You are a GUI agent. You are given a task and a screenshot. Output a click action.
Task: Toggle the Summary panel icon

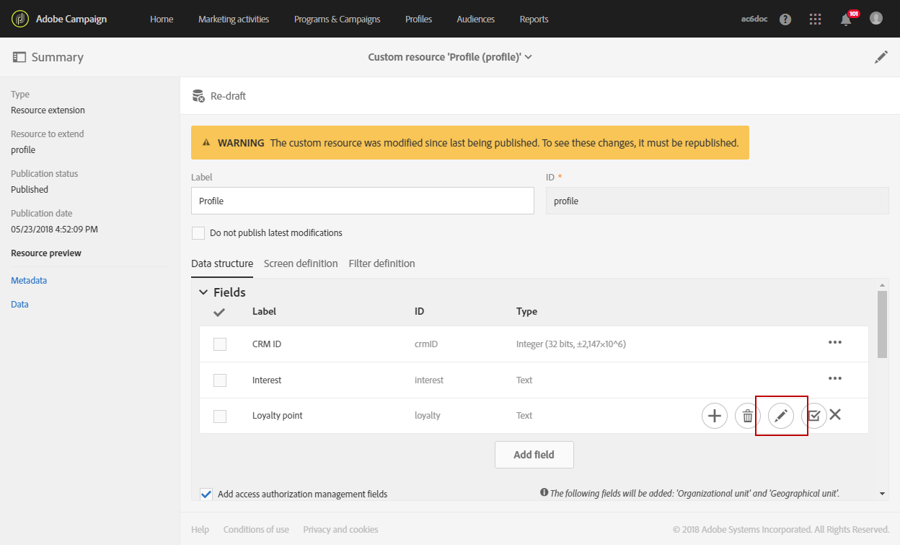pos(19,57)
